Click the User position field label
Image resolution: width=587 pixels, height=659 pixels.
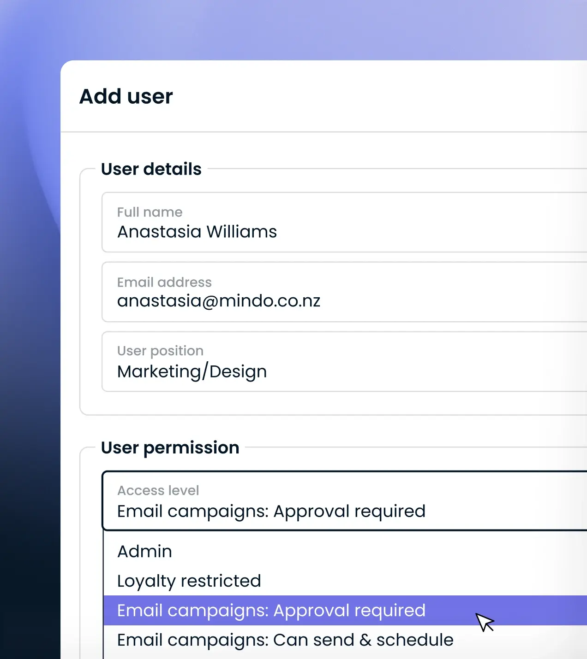point(160,351)
